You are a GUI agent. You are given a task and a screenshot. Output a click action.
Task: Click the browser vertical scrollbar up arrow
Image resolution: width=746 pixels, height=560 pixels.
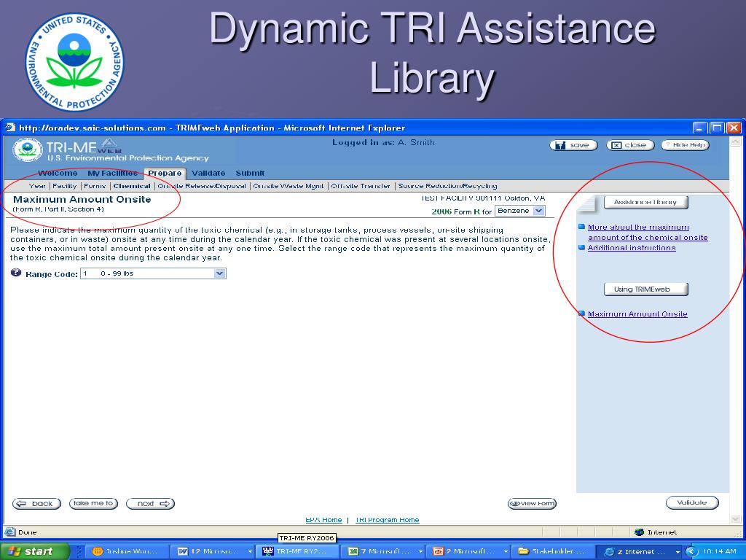click(x=736, y=142)
